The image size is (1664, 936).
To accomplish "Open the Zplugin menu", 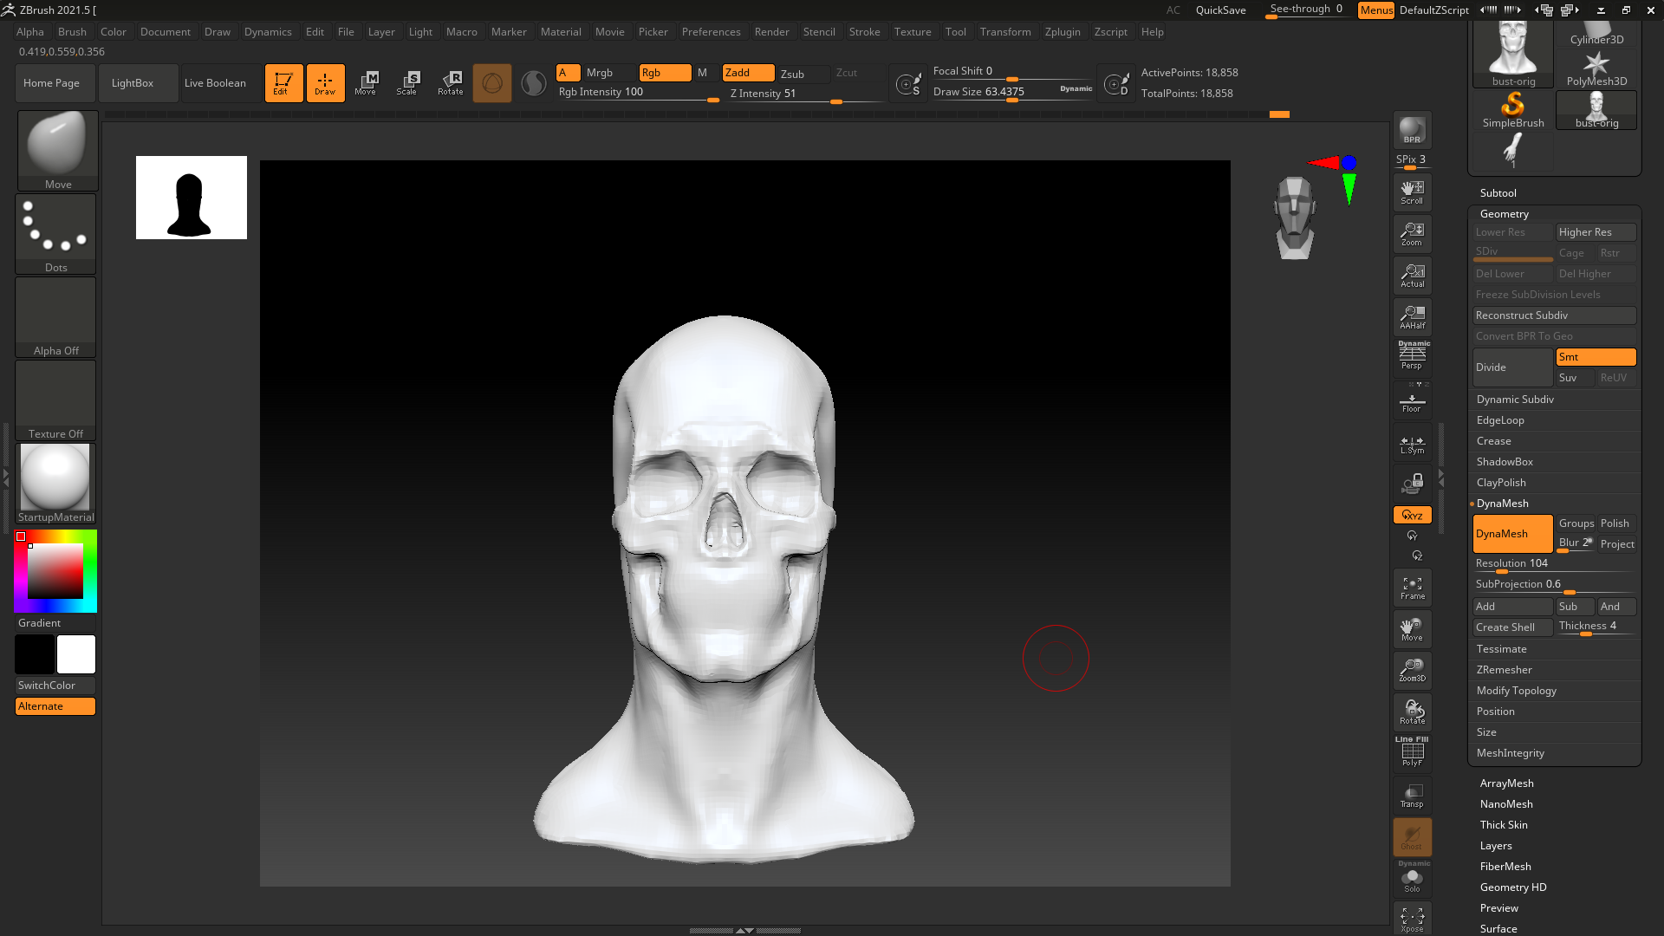I will pyautogui.click(x=1062, y=32).
